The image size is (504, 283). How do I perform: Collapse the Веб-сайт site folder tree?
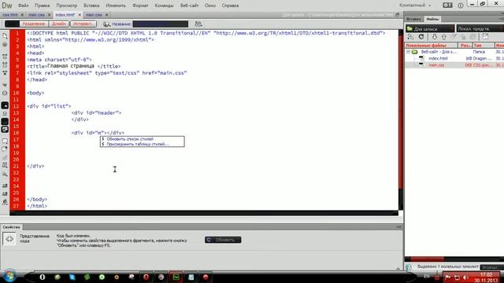408,52
